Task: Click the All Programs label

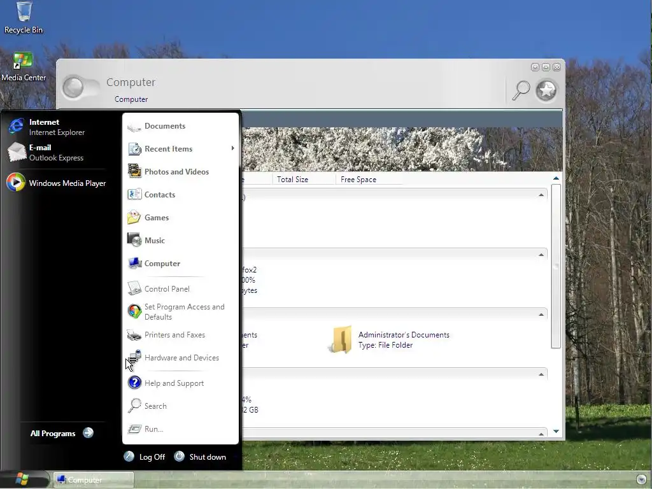Action: pyautogui.click(x=53, y=433)
